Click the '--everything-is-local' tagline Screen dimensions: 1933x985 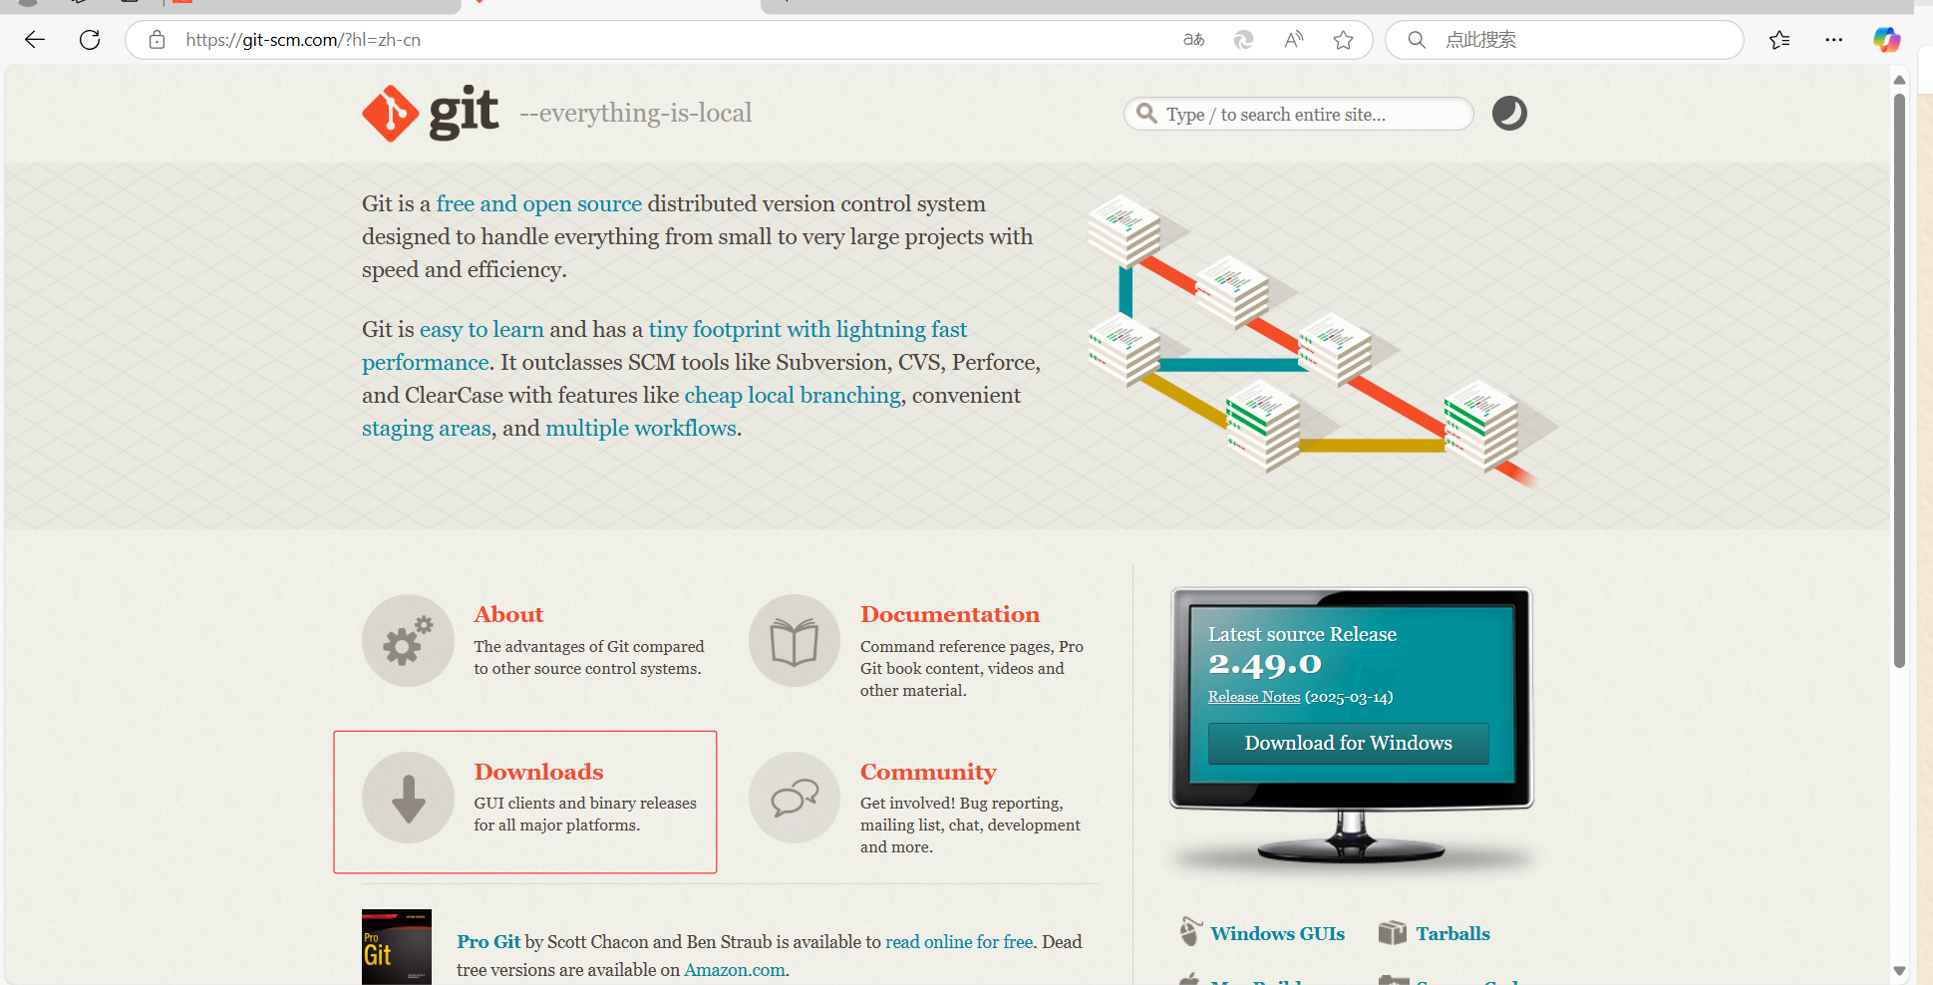(636, 113)
